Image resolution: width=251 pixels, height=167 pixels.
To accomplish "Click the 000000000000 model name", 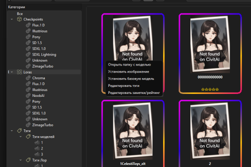I will [210, 77].
